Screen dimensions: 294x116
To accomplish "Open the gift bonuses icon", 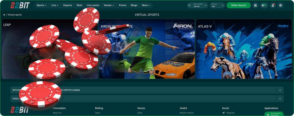I will (255, 5).
